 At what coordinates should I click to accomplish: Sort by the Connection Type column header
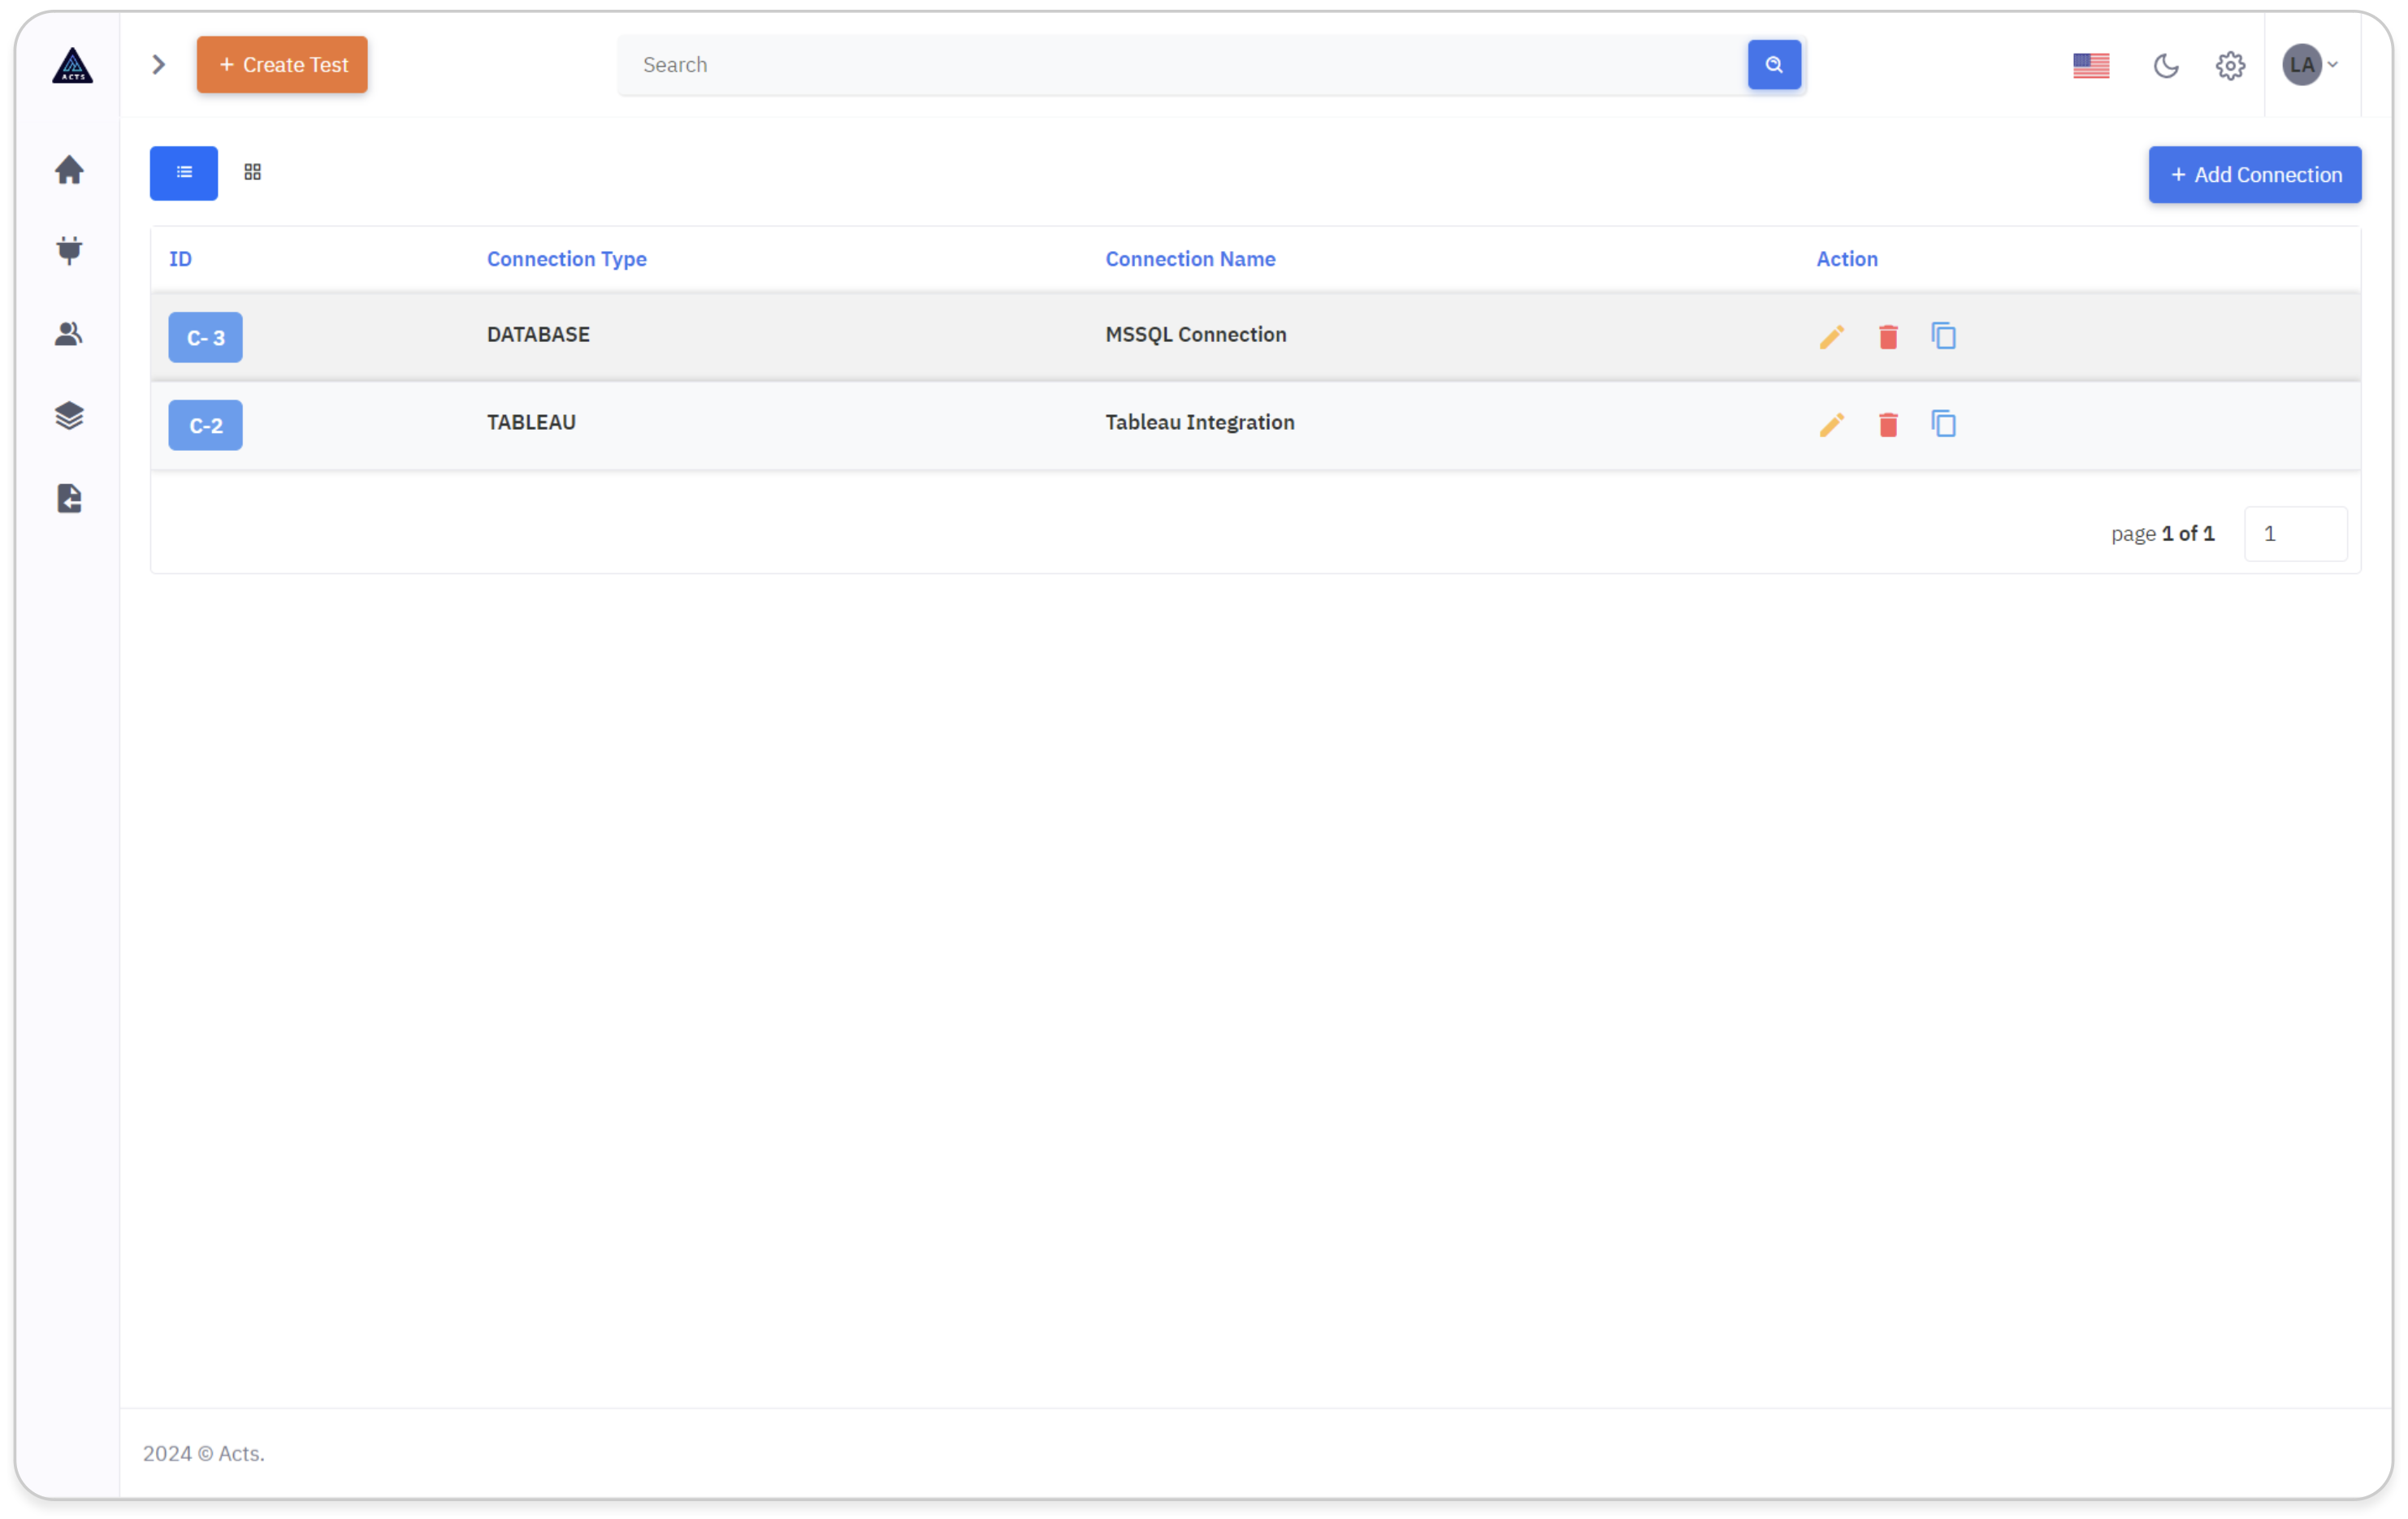pyautogui.click(x=566, y=259)
